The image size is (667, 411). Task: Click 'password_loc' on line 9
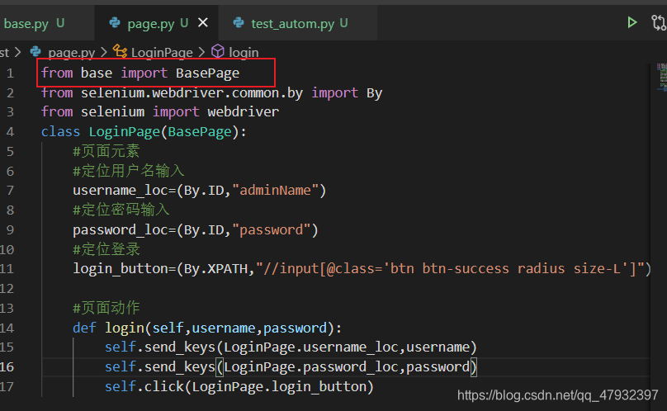(x=121, y=230)
